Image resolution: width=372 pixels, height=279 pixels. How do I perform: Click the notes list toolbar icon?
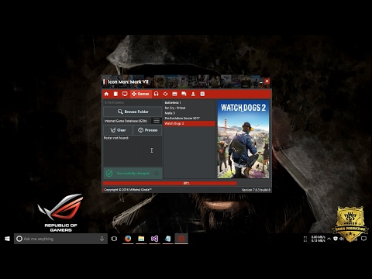click(x=202, y=94)
